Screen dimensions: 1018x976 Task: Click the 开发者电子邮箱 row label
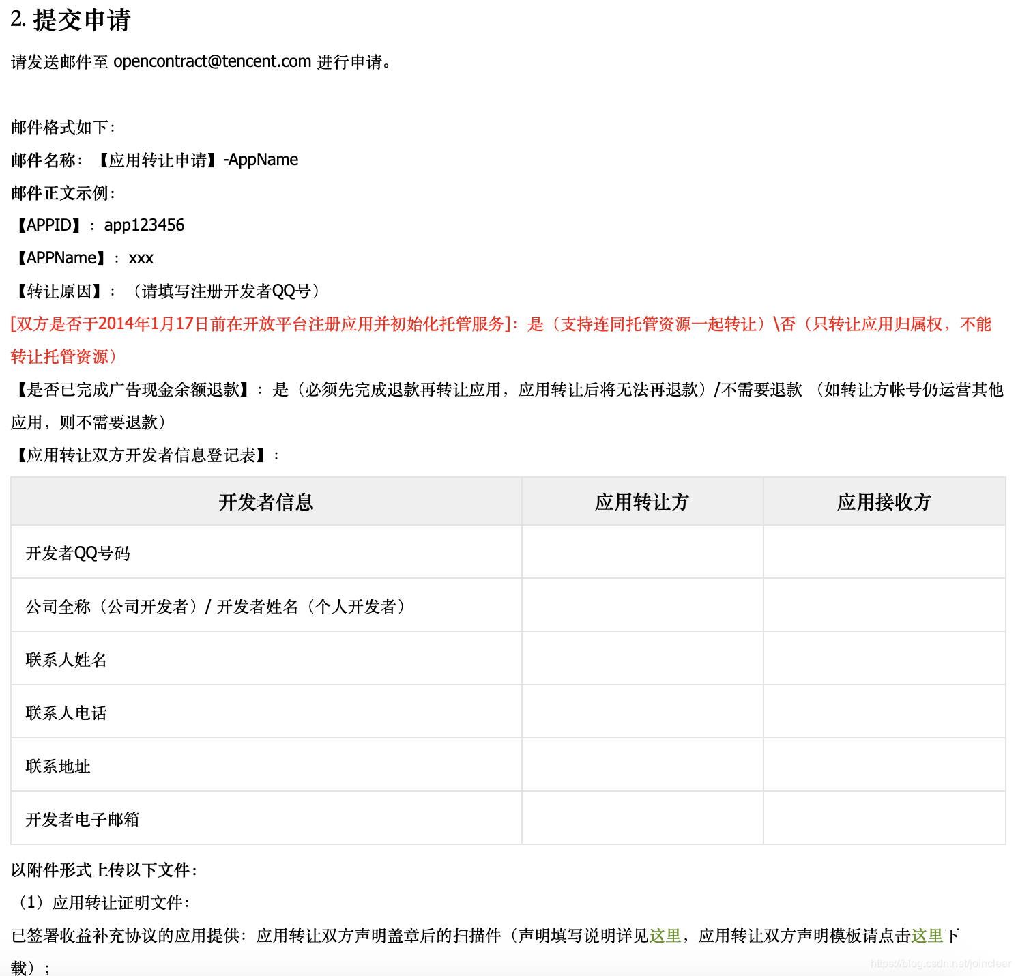(x=83, y=819)
